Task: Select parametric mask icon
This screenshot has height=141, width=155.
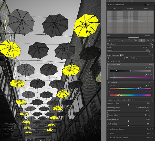Action: pos(129,40)
